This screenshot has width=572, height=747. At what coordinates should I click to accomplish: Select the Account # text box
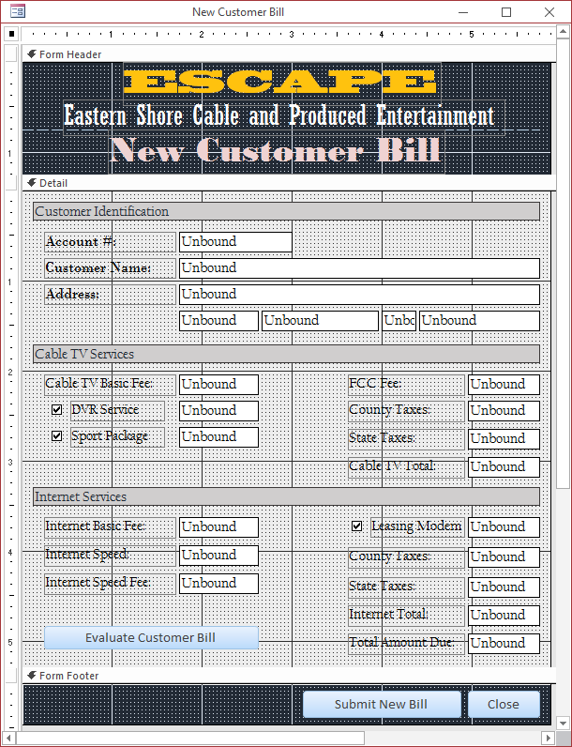[x=235, y=242]
